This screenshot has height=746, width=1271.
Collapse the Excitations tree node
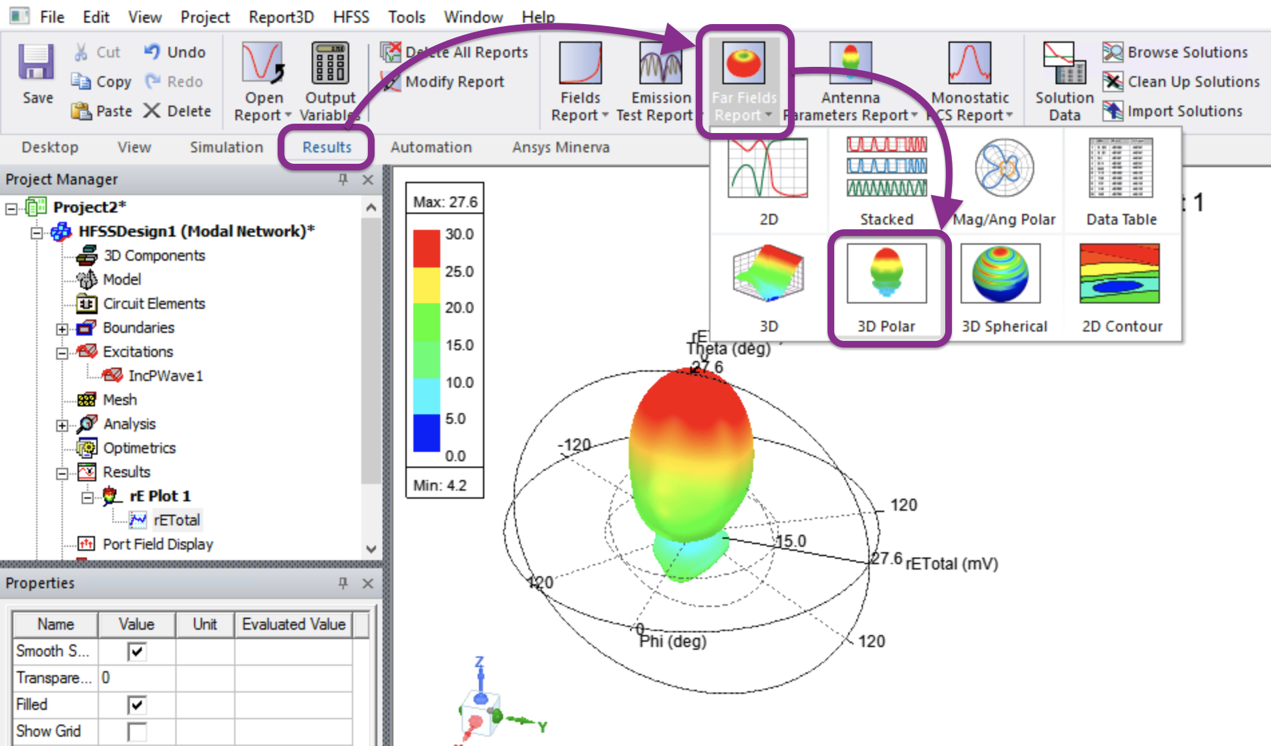(62, 353)
